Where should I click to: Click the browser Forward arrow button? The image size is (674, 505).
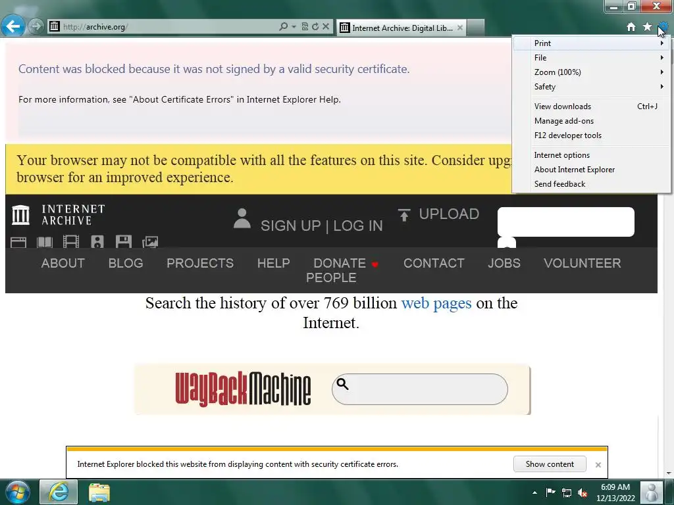[37, 26]
